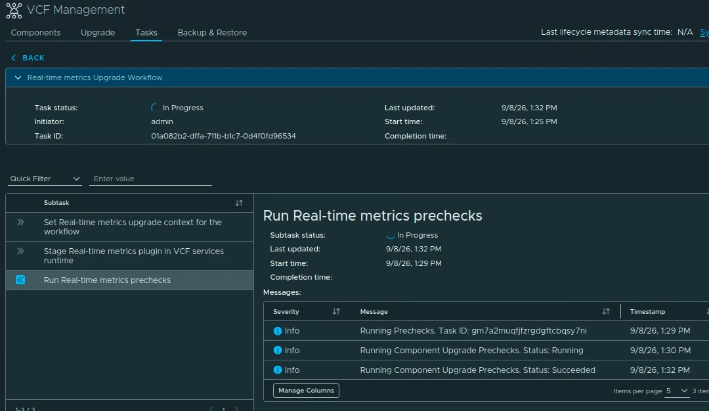Click the Severity column header label
The image size is (709, 411).
point(286,311)
